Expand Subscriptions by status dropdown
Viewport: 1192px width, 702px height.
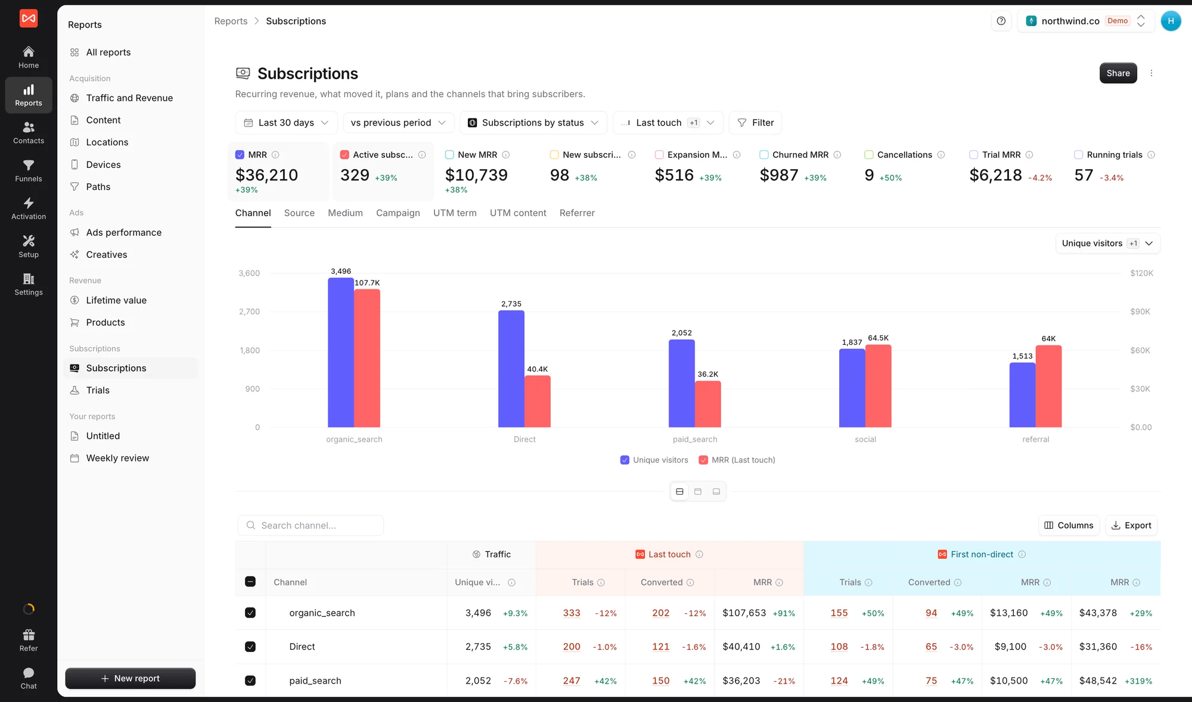point(533,123)
